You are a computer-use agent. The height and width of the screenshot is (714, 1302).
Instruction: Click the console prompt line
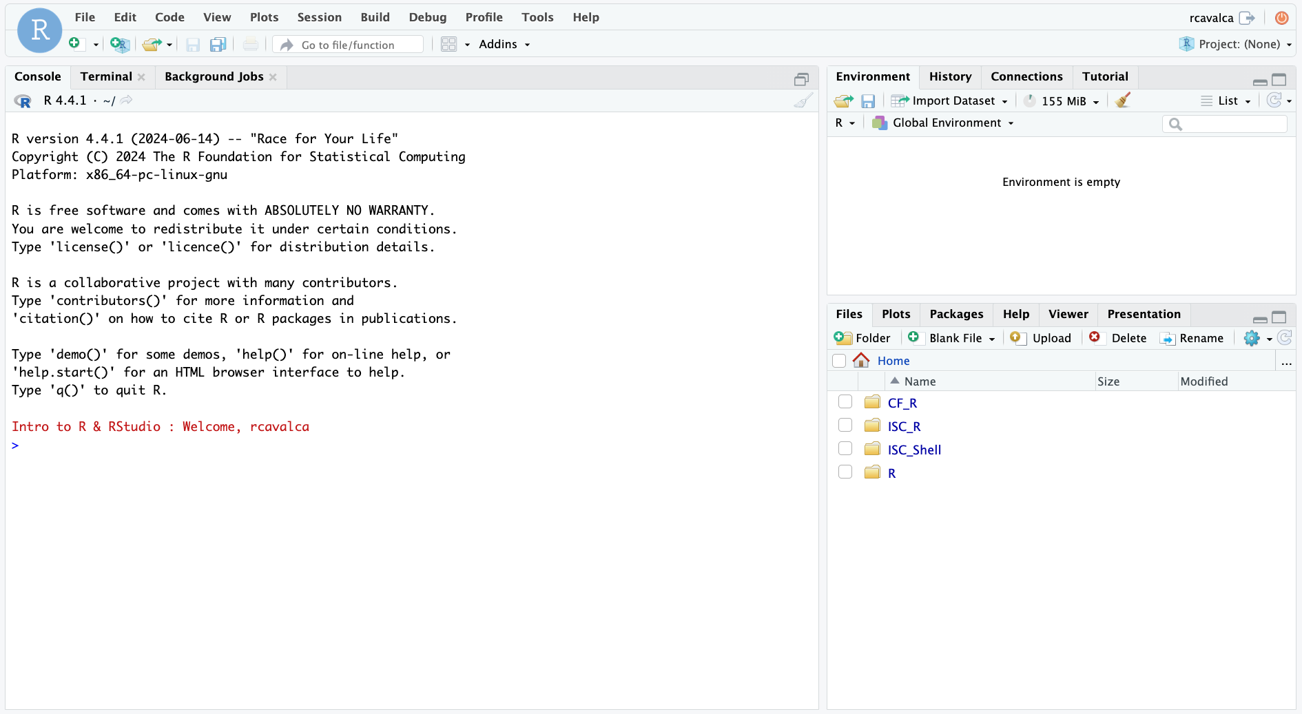(411, 445)
